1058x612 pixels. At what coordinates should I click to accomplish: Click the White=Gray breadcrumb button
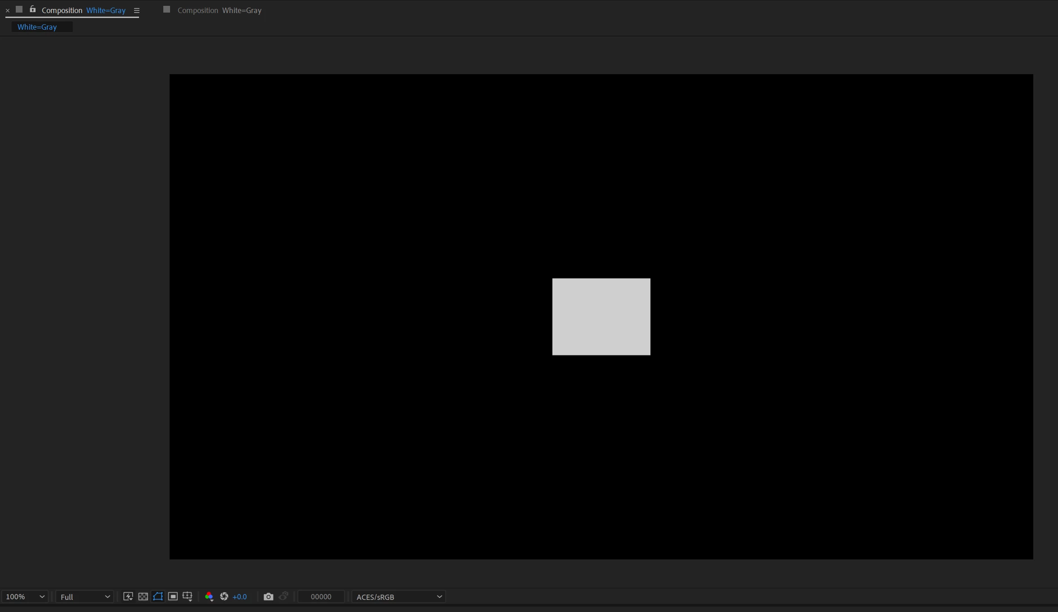coord(37,27)
